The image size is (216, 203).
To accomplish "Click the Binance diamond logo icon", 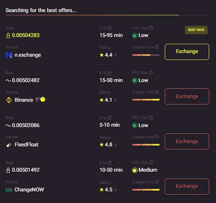I will (x=9, y=100).
